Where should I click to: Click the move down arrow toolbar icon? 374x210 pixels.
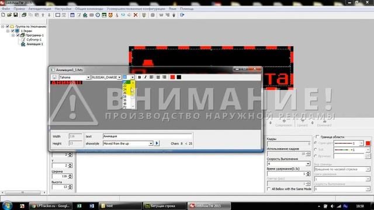(x=49, y=15)
